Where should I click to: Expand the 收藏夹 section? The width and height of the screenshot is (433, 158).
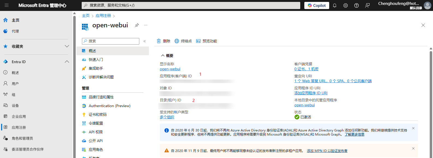click(67, 46)
